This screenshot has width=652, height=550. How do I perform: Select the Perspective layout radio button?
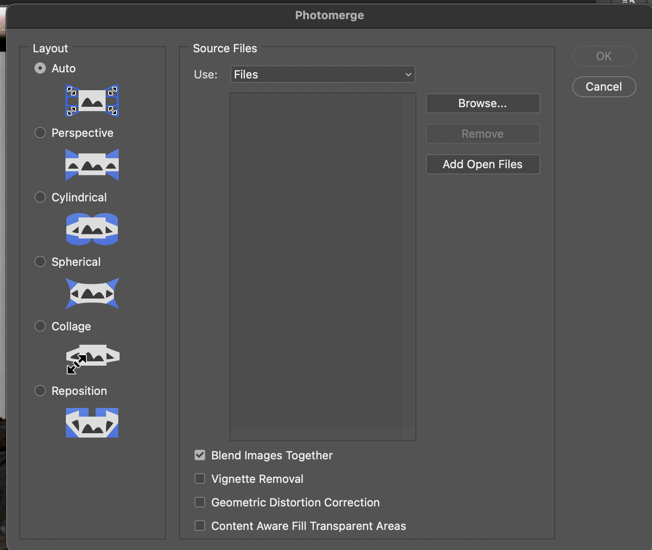pos(40,132)
